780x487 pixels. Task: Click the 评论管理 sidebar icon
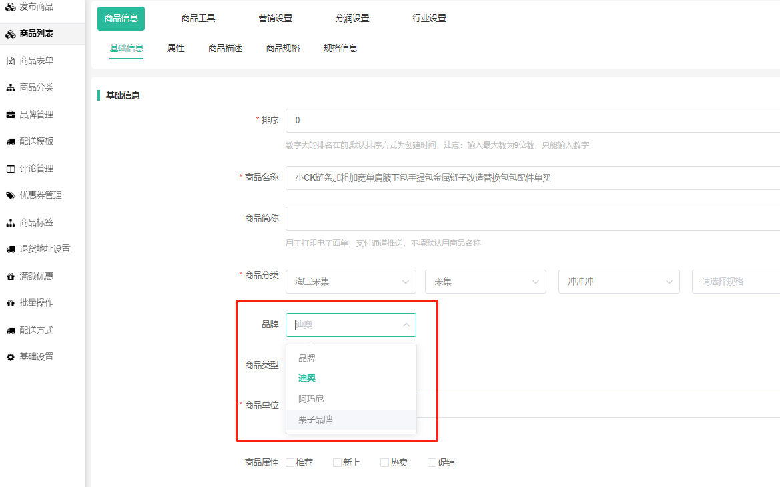point(11,169)
